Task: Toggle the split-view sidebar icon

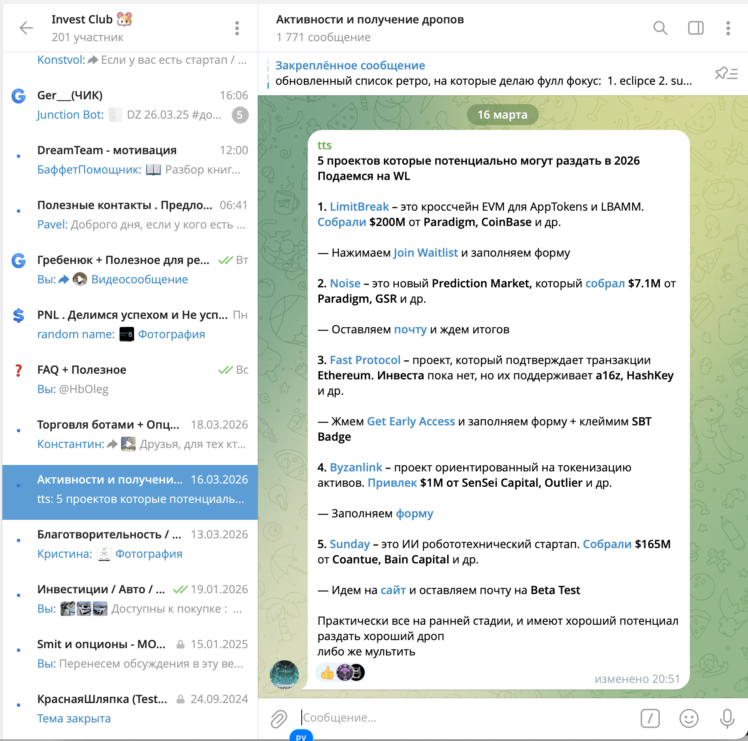Action: coord(695,28)
